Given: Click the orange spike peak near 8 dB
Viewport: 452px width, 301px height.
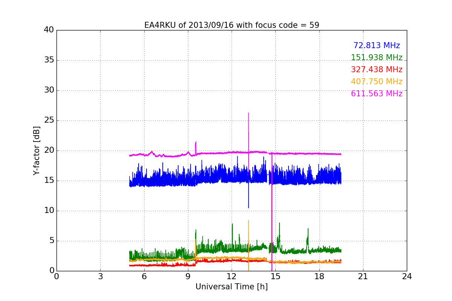Looking at the screenshot, I should coord(248,220).
